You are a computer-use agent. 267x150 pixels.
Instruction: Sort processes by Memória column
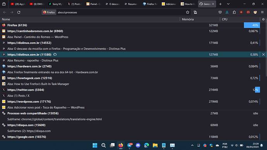point(200,19)
